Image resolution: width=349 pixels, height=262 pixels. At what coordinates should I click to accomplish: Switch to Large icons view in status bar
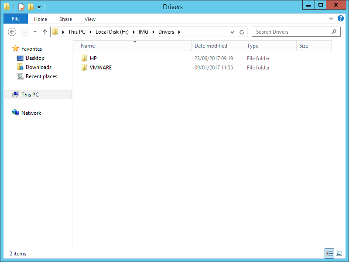[339, 253]
